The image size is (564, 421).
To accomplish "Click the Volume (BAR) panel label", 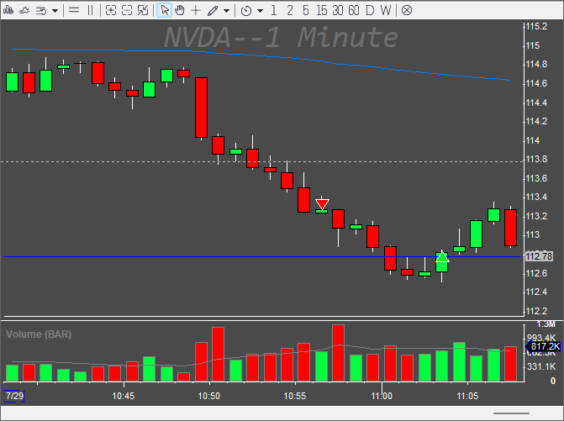I will pos(39,334).
